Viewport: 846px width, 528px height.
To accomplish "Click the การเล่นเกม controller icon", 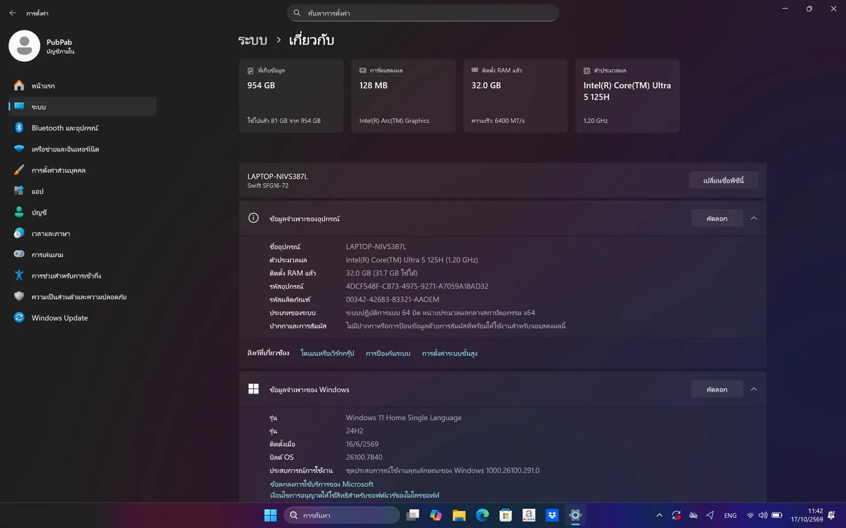I will point(19,254).
